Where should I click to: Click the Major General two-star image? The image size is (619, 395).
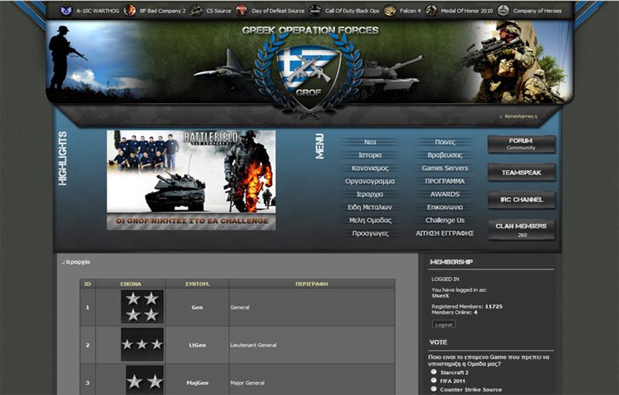(144, 380)
